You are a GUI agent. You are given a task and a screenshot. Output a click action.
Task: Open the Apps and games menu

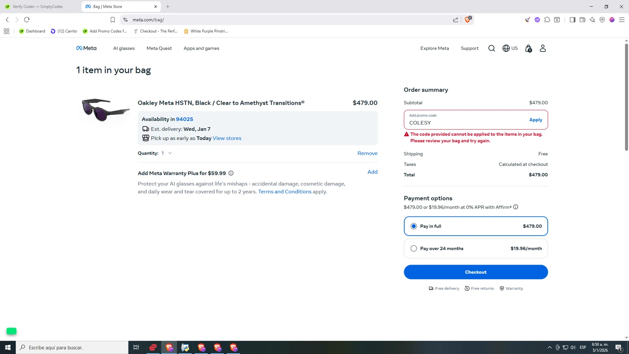tap(201, 48)
